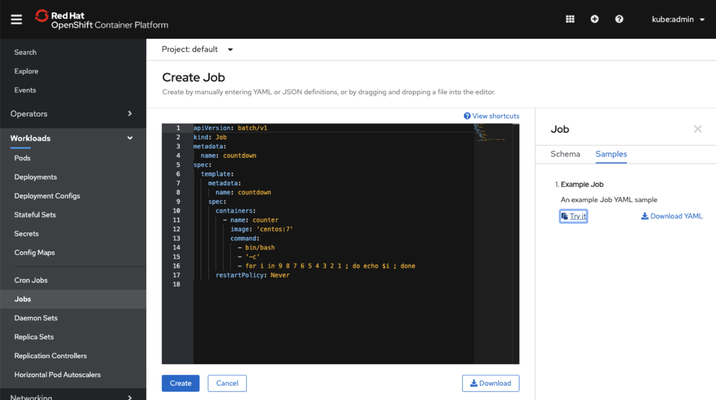
Task: Expand the kube:admin user dropdown
Action: tap(678, 19)
